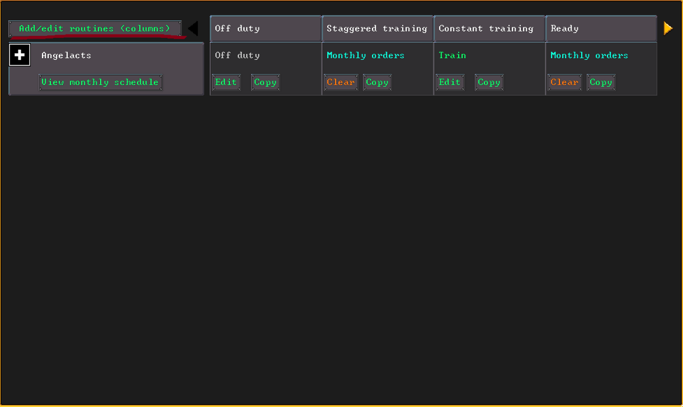
Task: Copy the Constant training orders
Action: coord(489,82)
